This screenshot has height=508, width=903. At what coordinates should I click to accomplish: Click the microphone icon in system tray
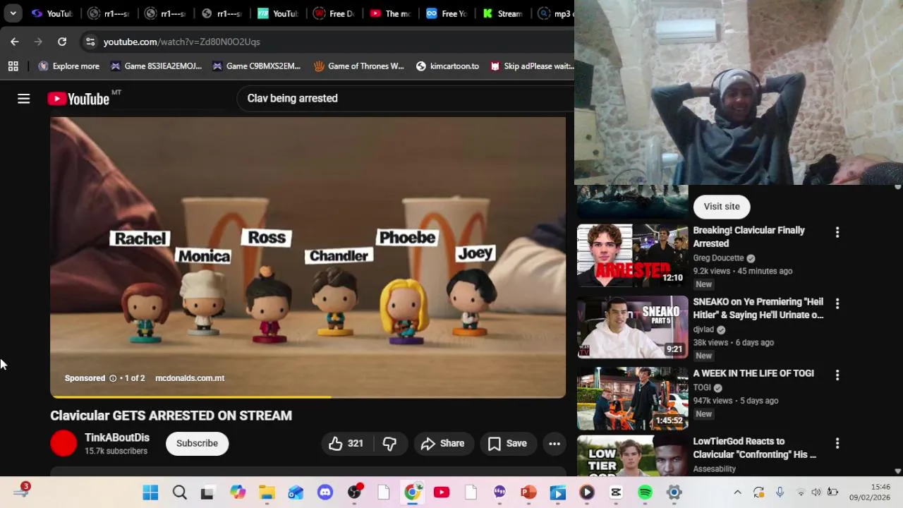coord(780,492)
